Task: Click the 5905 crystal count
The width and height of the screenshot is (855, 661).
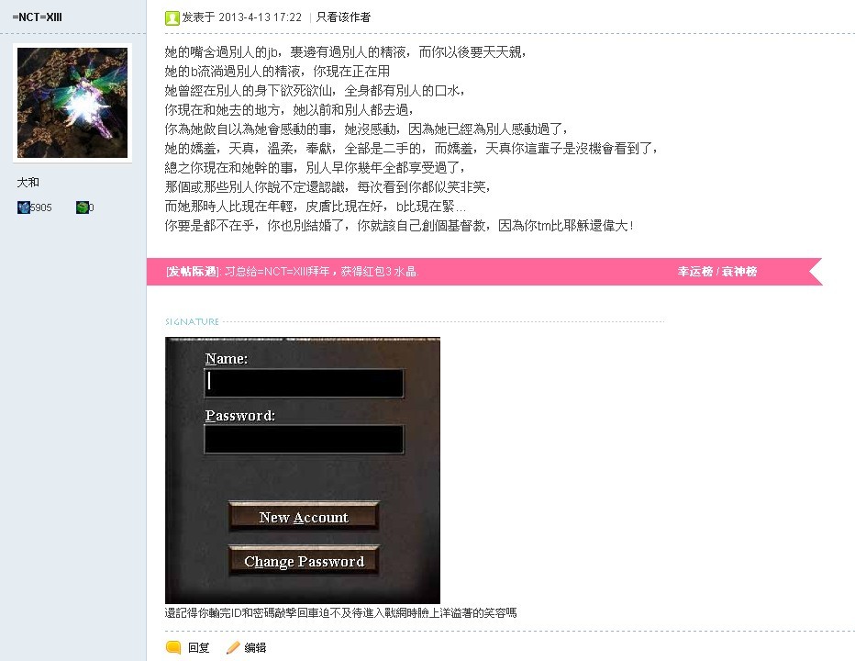Action: click(x=41, y=207)
